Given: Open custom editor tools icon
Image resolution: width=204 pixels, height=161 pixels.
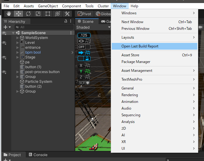Looking at the screenshot, I should pos(67,14).
